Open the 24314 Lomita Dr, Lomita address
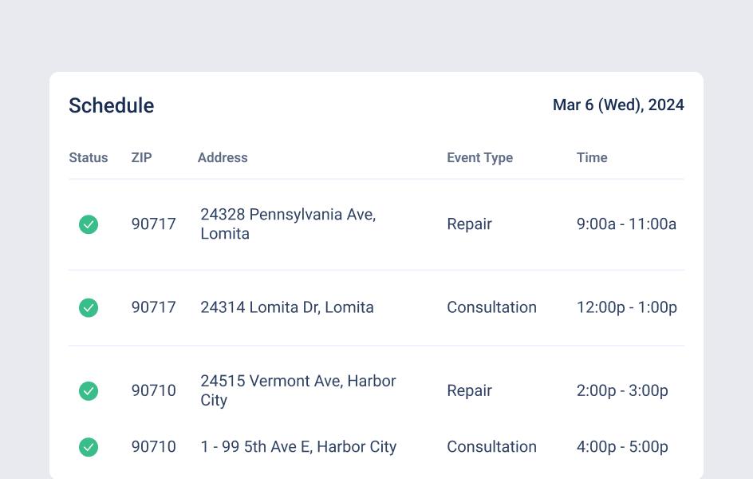This screenshot has height=479, width=753. [286, 307]
